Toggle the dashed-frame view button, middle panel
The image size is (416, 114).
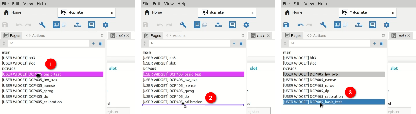(204, 25)
